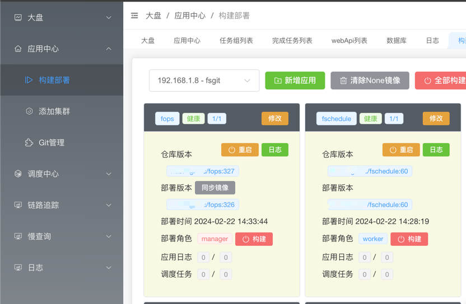Switch to the 应用中心 tab

[187, 41]
